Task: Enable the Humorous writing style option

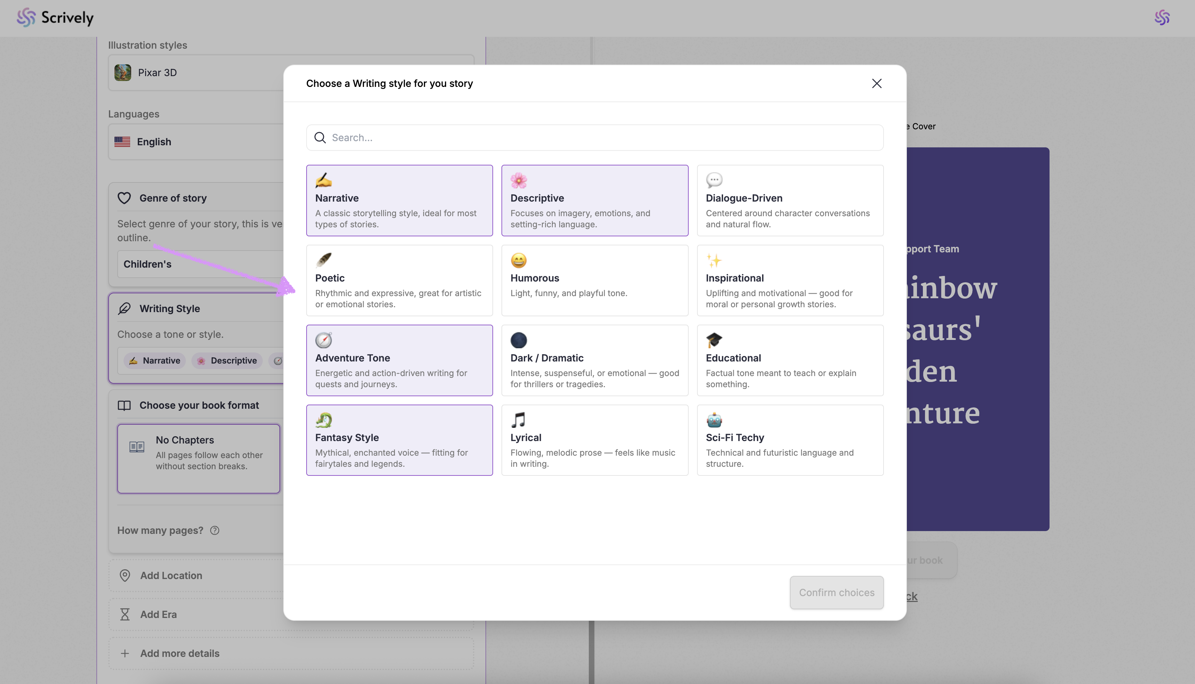Action: (x=594, y=280)
